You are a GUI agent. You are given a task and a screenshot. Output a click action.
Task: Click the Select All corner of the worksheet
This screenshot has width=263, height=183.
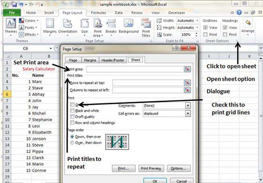click(x=7, y=56)
